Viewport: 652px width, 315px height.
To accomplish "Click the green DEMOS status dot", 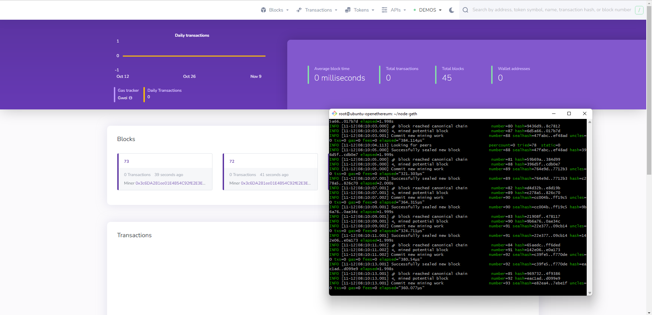I will [x=414, y=10].
